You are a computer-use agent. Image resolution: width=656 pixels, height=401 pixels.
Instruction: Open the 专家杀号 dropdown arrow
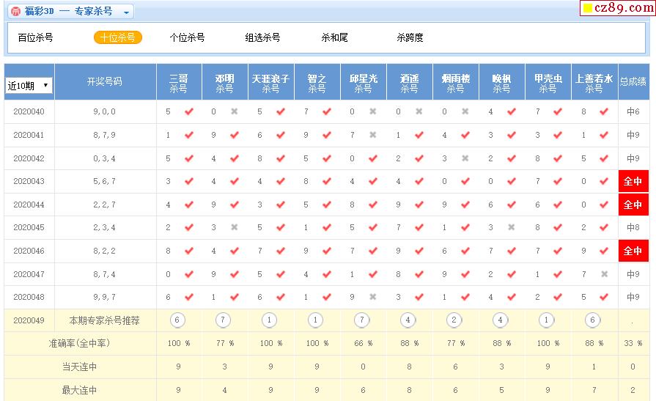tap(126, 12)
